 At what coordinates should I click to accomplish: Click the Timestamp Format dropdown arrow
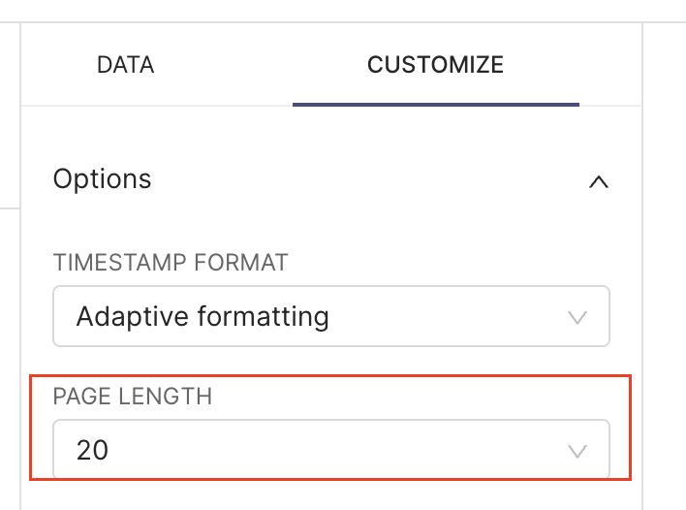click(577, 317)
